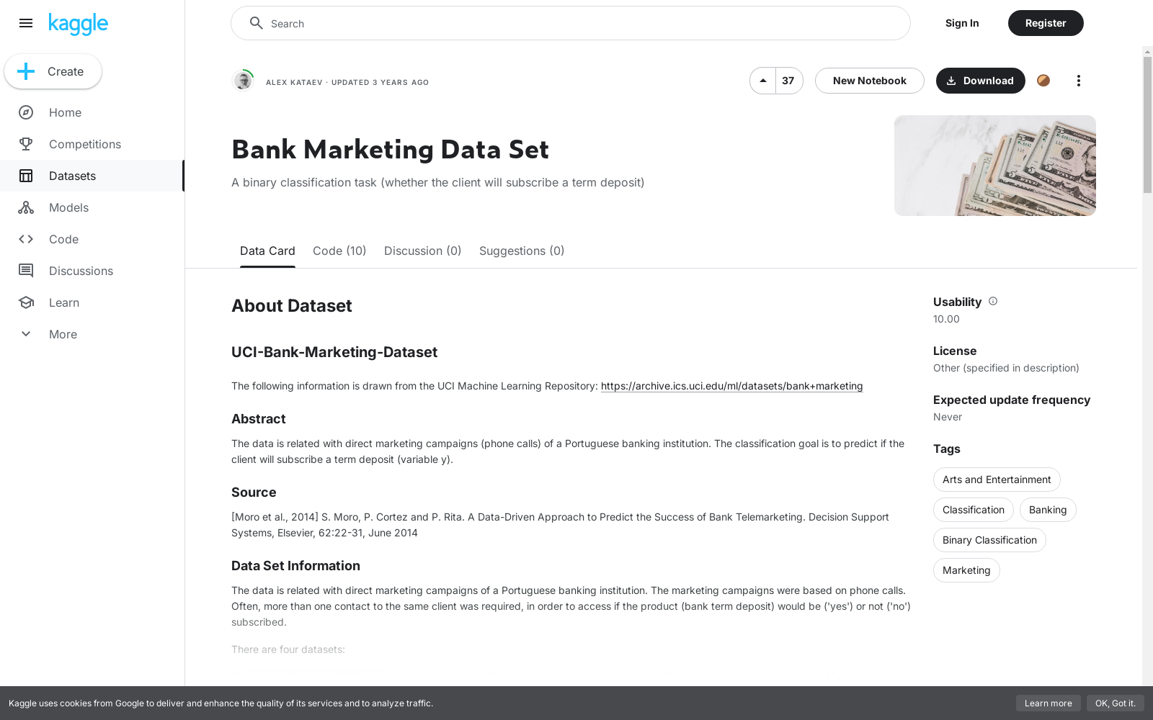Click the Usability info icon
The width and height of the screenshot is (1153, 720).
pos(993,301)
